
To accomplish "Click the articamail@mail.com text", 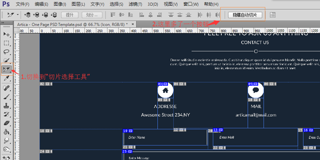I will pos(256,115).
